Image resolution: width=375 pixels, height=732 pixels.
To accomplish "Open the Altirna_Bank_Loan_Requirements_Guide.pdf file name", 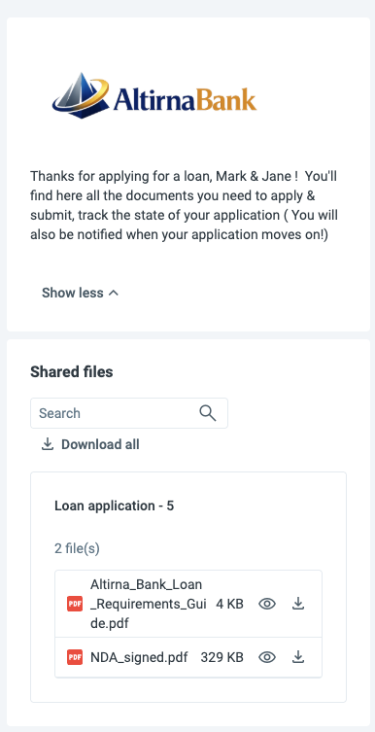I will click(149, 604).
